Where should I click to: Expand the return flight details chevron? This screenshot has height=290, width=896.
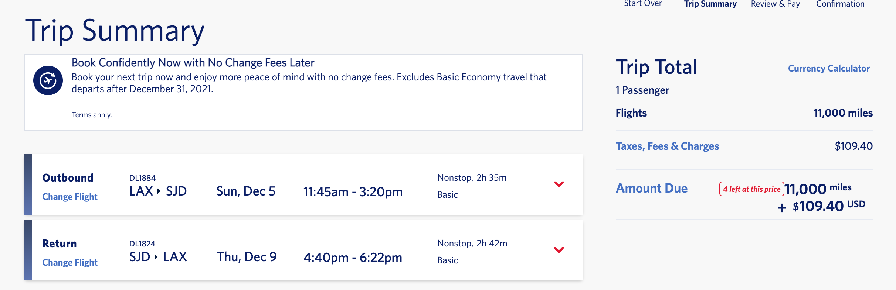559,250
